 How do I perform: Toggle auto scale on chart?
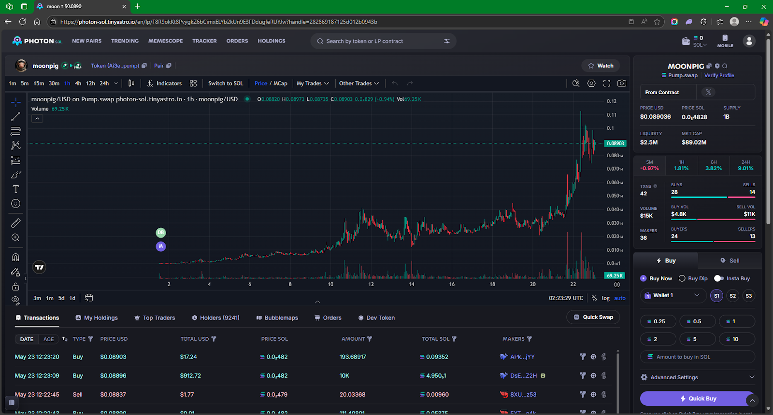(x=620, y=298)
